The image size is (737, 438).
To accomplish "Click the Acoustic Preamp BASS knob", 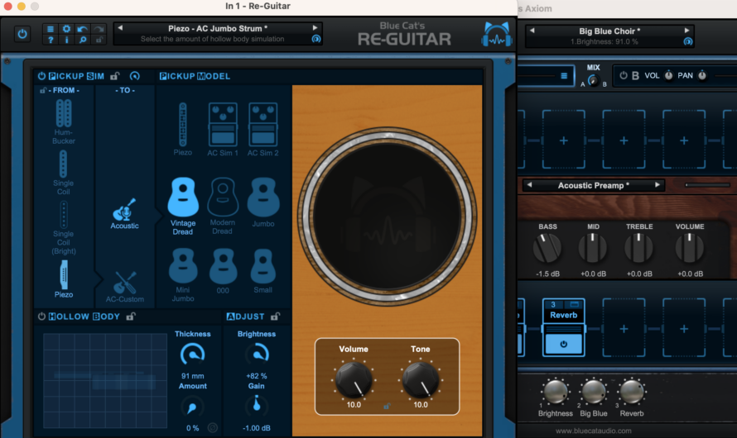I will pyautogui.click(x=547, y=248).
